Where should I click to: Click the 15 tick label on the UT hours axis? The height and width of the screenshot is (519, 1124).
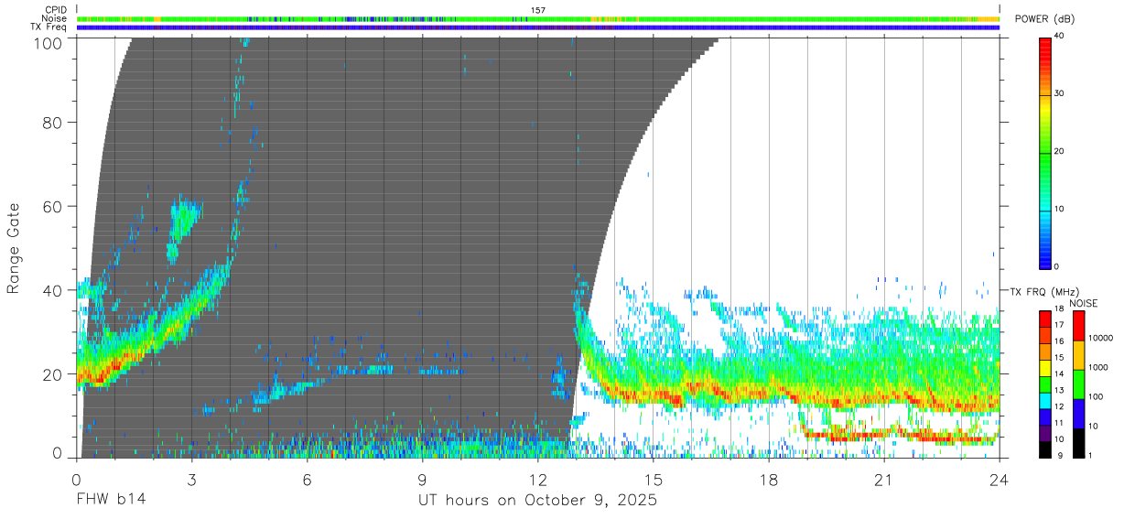[654, 480]
